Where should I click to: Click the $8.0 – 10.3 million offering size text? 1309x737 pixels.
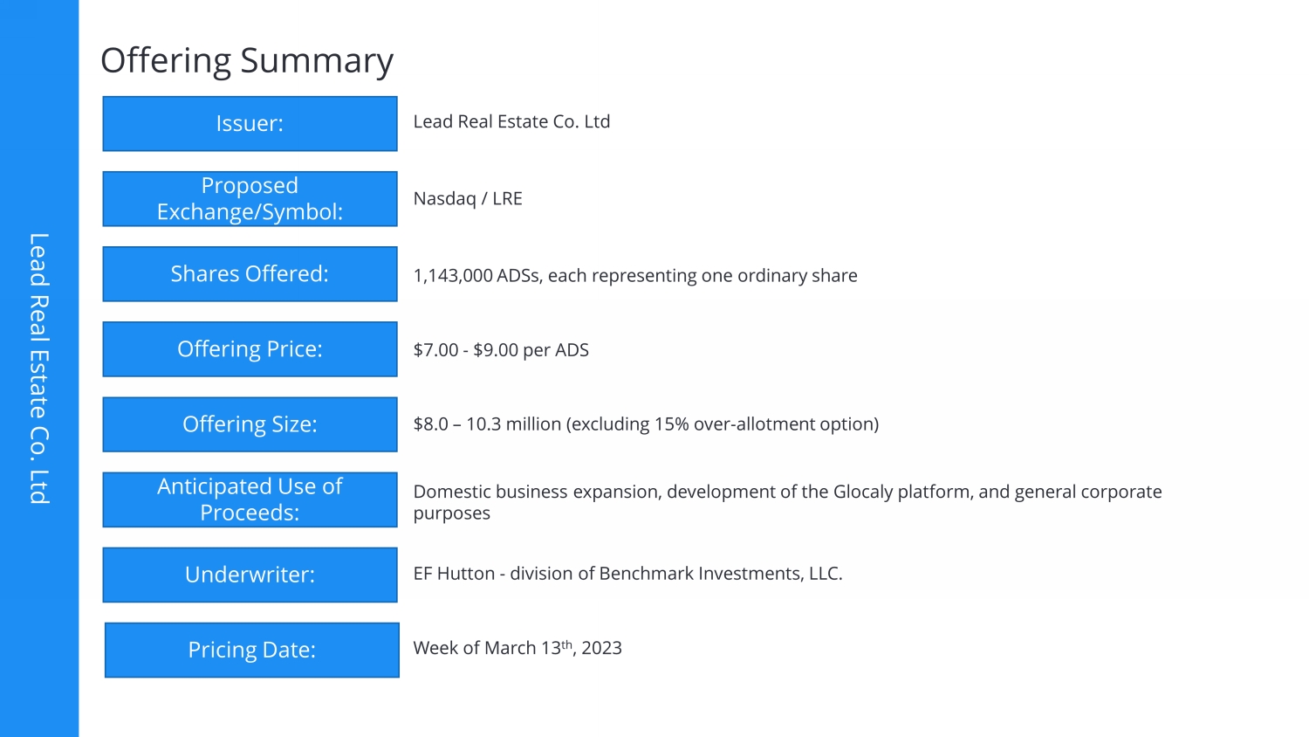pyautogui.click(x=646, y=424)
